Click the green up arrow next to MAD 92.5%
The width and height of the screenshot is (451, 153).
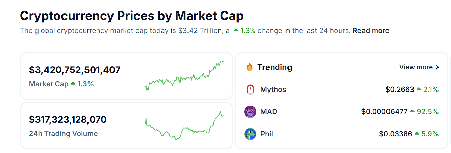[x=412, y=111]
